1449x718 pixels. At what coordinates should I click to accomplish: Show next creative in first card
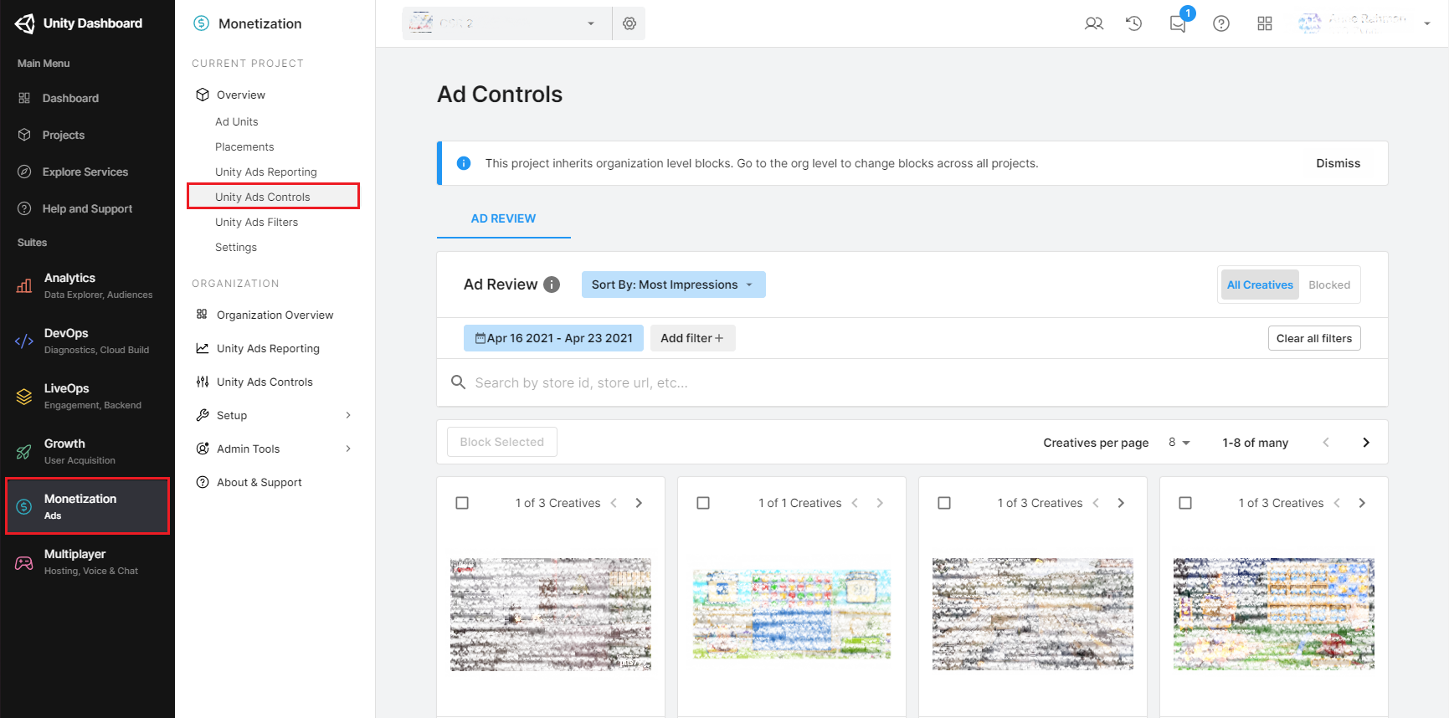coord(639,503)
